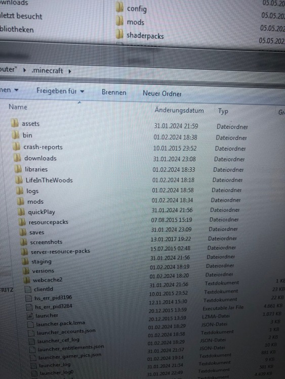Click the .minecraft breadcrumb segment
Viewport: 285px width, 379px height.
pos(47,71)
